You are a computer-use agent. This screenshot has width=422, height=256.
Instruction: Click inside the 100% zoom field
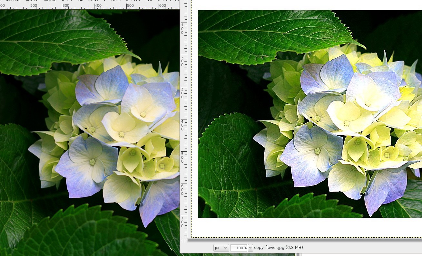click(239, 247)
